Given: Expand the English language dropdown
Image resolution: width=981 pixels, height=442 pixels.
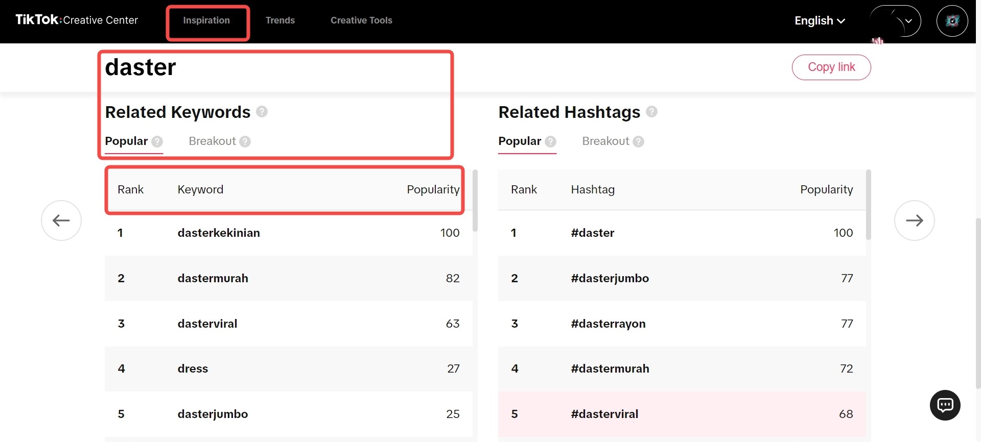Looking at the screenshot, I should 820,21.
